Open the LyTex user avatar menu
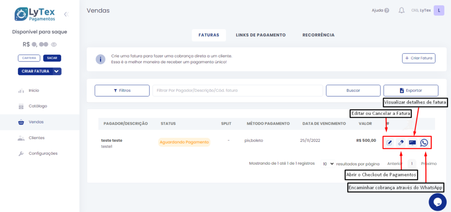The image size is (451, 212). 439,11
